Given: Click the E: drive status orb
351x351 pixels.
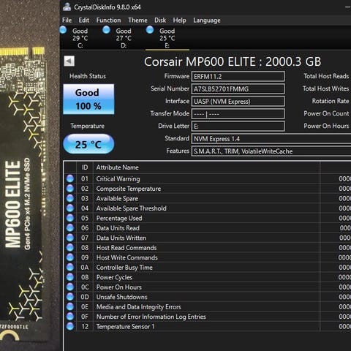Looking at the screenshot, I should pyautogui.click(x=150, y=30).
